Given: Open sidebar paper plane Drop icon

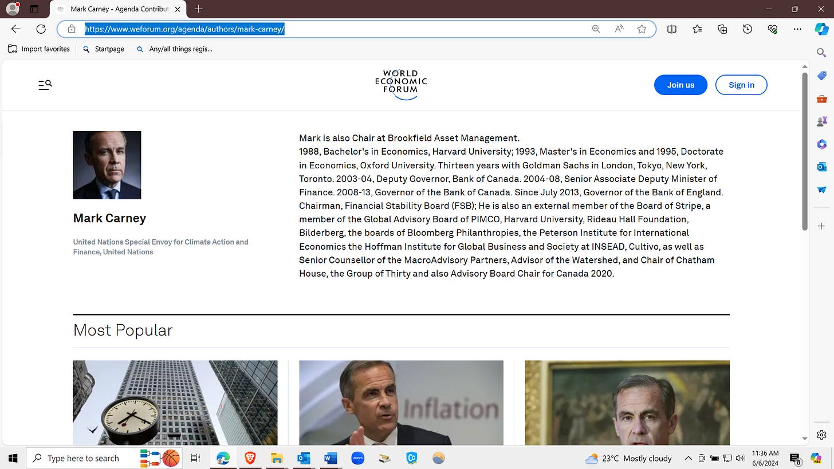Looking at the screenshot, I should tap(821, 190).
